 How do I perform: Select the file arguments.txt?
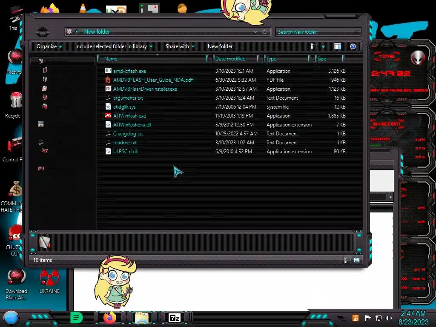pyautogui.click(x=128, y=98)
